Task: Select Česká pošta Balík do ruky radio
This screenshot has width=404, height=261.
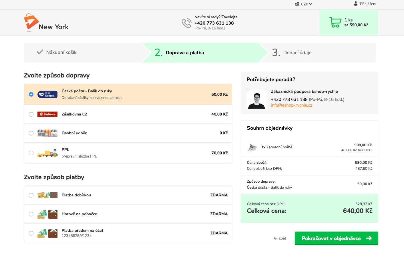Action: click(31, 94)
